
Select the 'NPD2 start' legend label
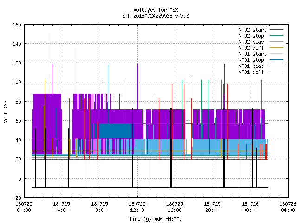tap(252, 30)
